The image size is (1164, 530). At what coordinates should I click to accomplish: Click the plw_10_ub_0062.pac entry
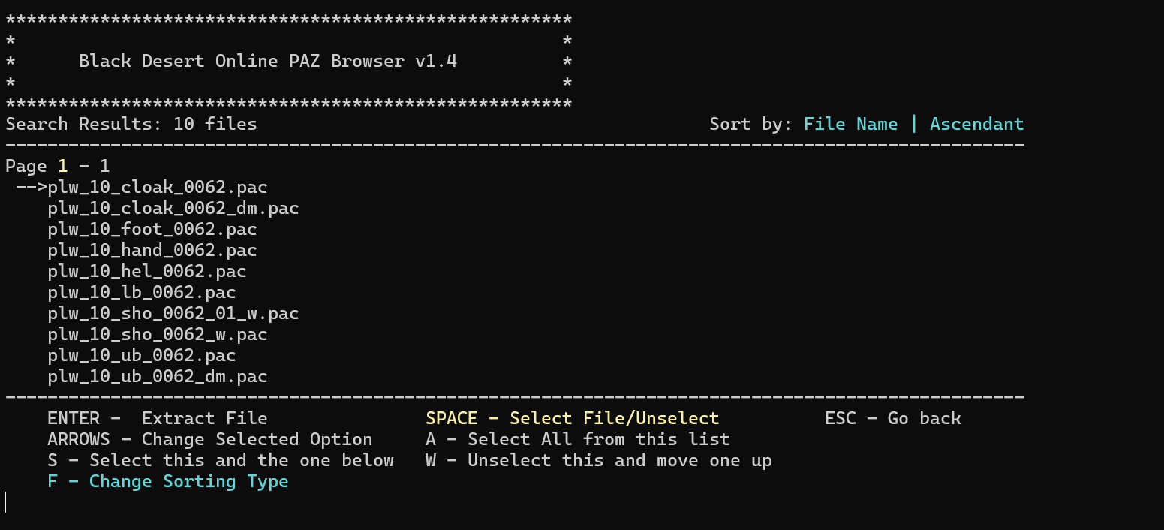coord(142,355)
